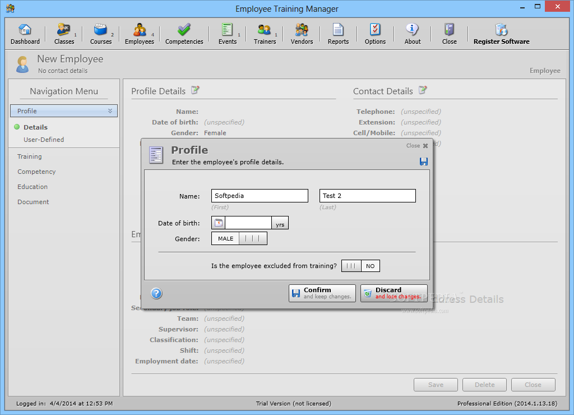The image size is (574, 415).
Task: Open Competency in the navigation menu
Action: (36, 172)
